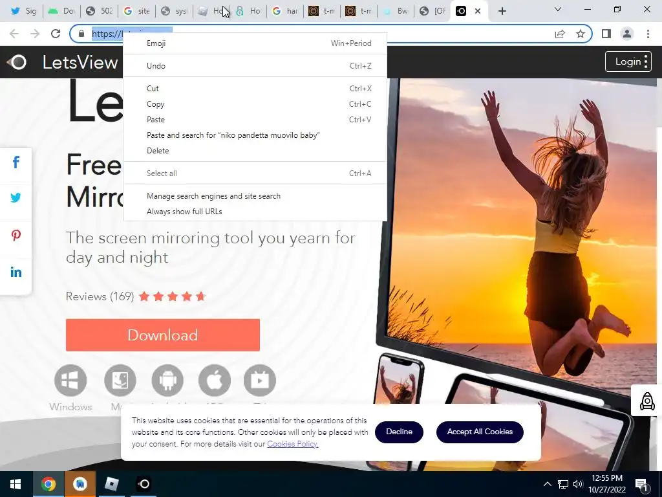Share this page from address bar icon
This screenshot has width=662, height=497.
point(560,34)
